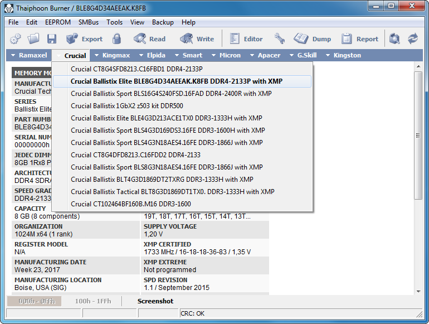Open the Backup menu
The height and width of the screenshot is (324, 429).
pos(163,22)
